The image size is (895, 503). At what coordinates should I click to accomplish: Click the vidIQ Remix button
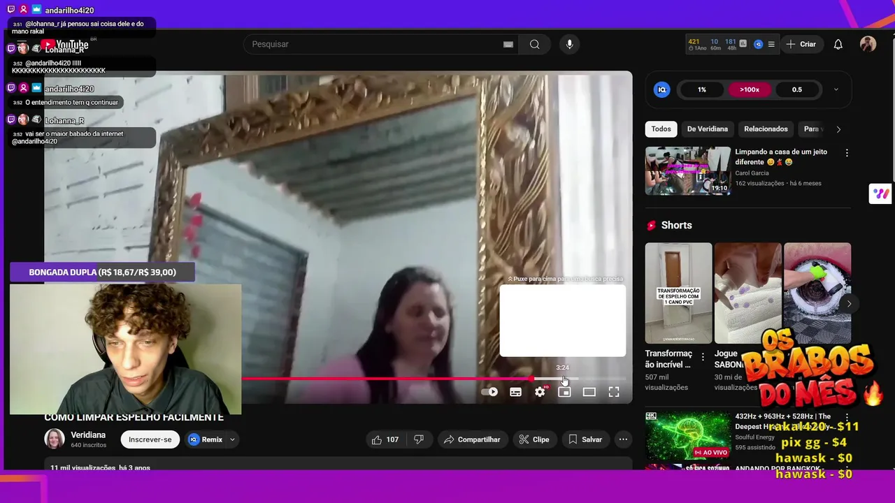(206, 439)
